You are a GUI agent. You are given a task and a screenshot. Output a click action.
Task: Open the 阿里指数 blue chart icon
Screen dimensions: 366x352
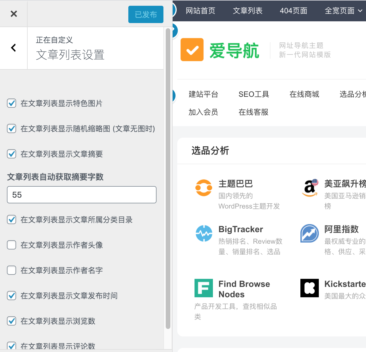click(x=310, y=233)
